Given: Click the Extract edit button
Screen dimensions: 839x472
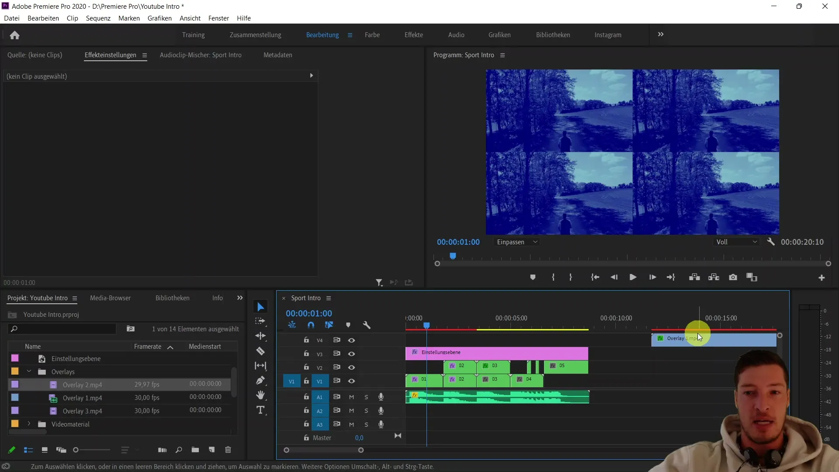Looking at the screenshot, I should click(x=714, y=277).
